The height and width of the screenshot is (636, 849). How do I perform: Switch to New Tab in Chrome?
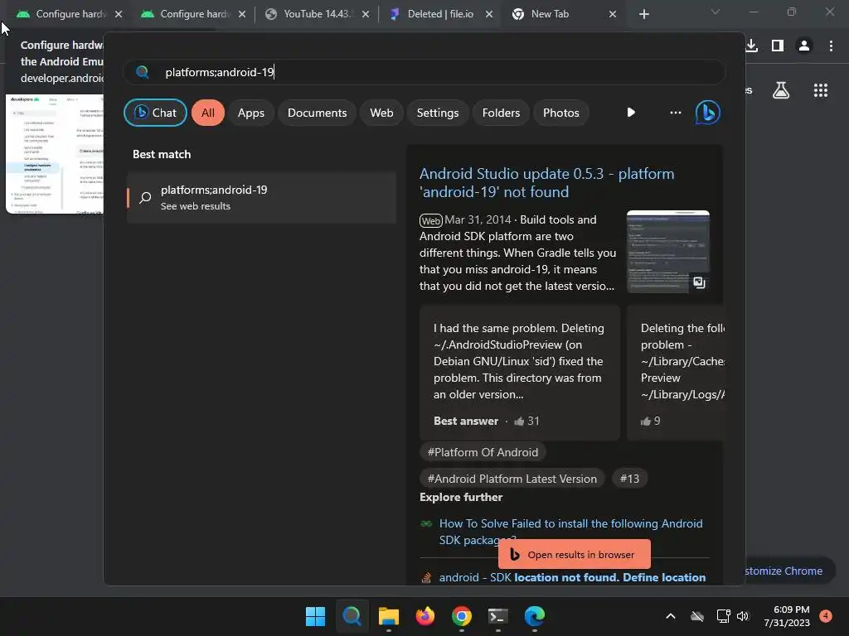[x=563, y=14]
